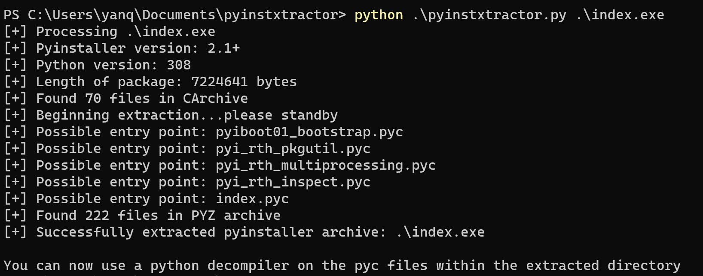Click the 'Found 70 files in CArchive' text
The height and width of the screenshot is (276, 703).
point(142,99)
